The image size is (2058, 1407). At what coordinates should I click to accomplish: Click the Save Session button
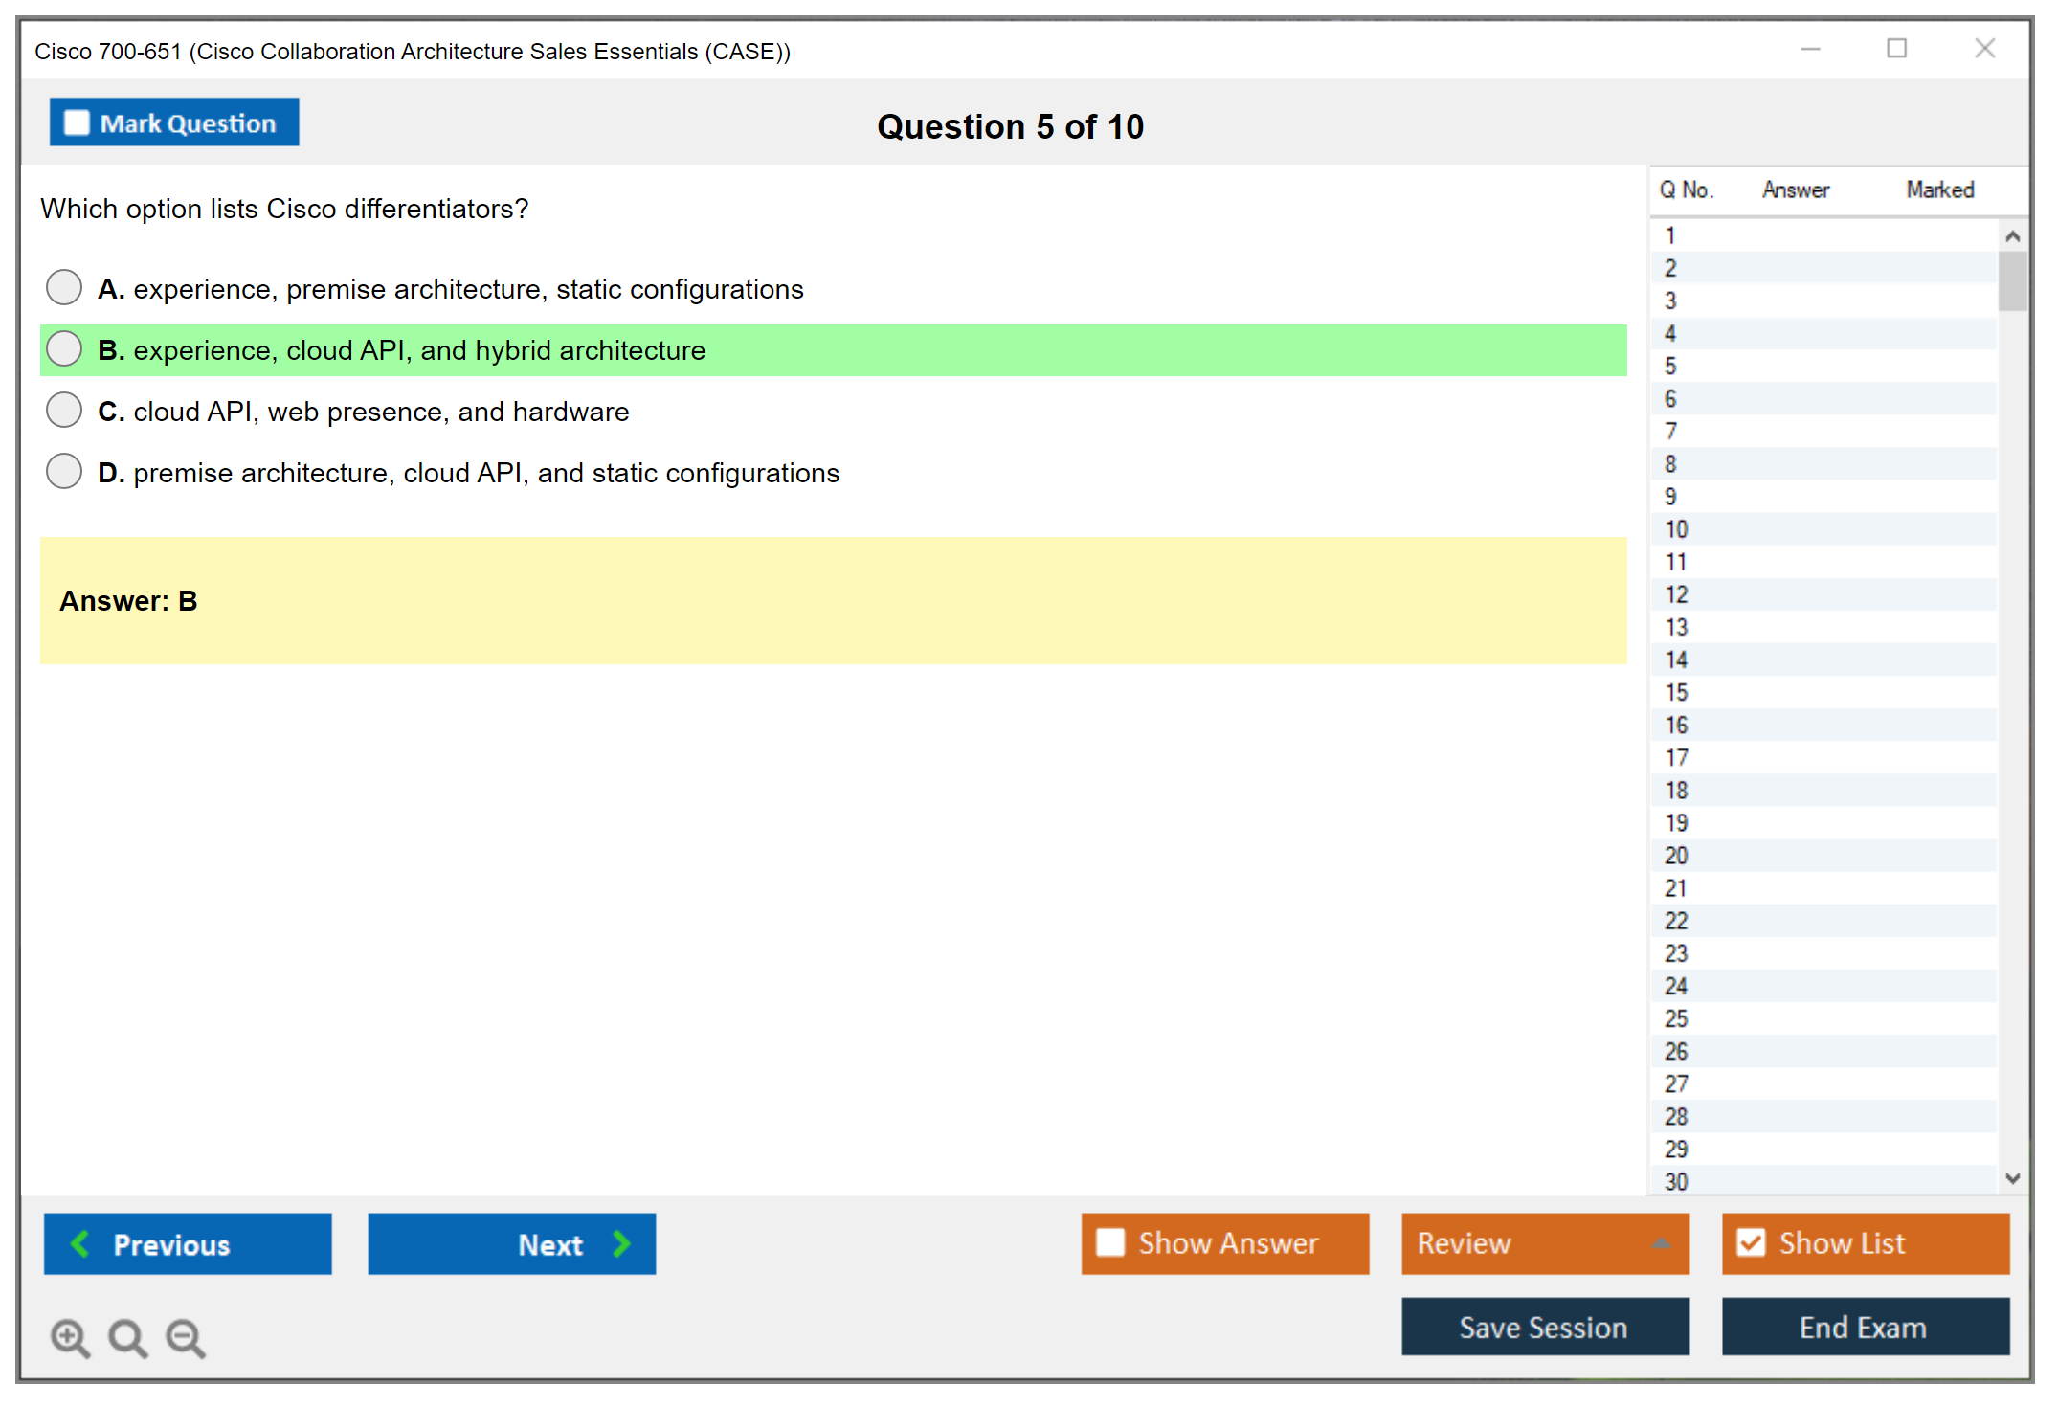point(1544,1327)
